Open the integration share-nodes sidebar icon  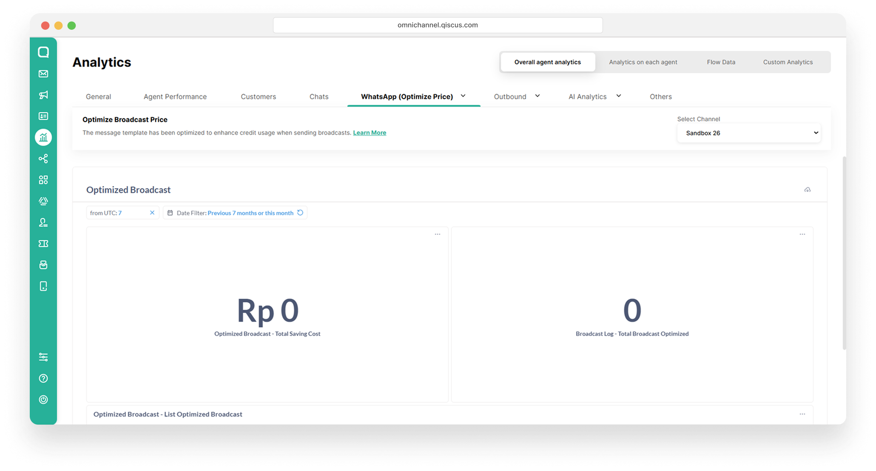43,159
